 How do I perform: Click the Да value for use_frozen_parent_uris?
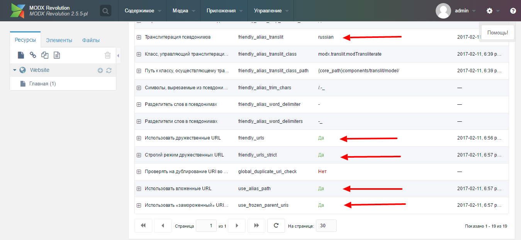tap(321, 205)
